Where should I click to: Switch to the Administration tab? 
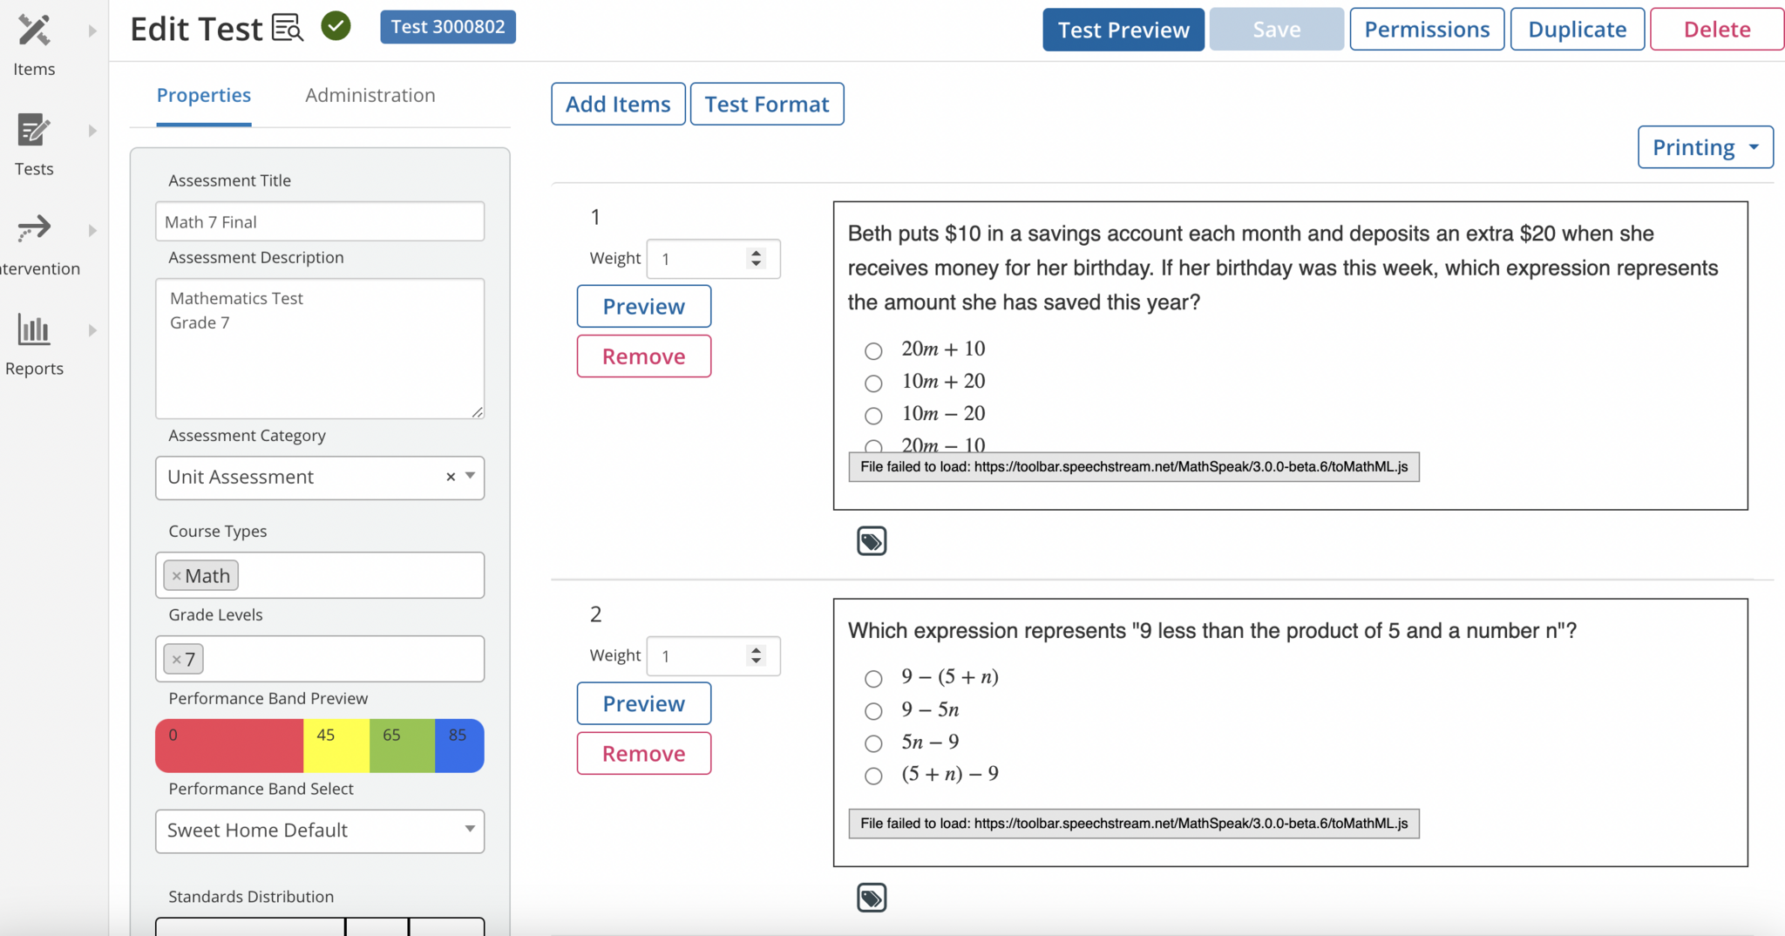[370, 96]
